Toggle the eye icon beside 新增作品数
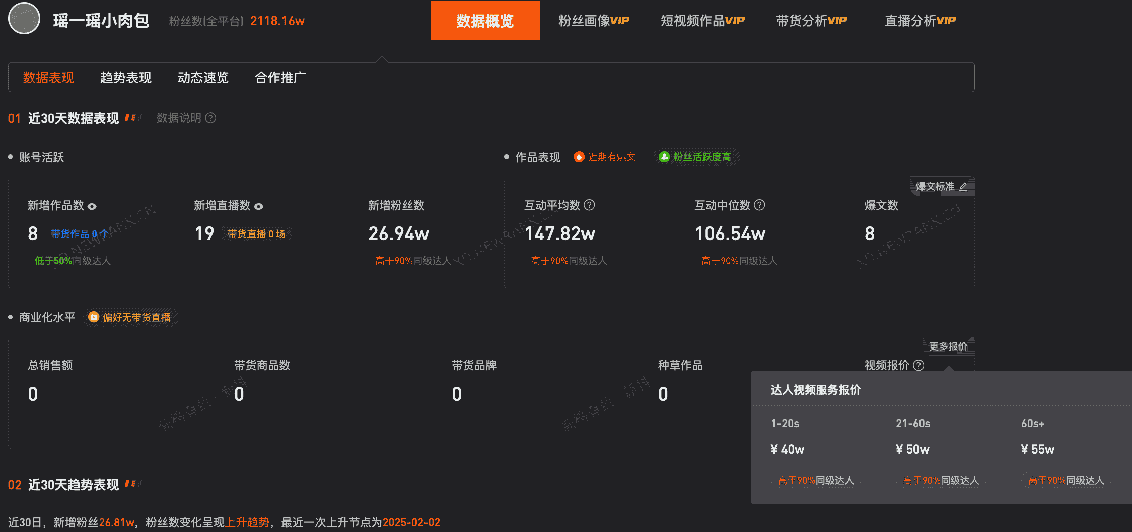Image resolution: width=1132 pixels, height=532 pixels. pyautogui.click(x=91, y=206)
